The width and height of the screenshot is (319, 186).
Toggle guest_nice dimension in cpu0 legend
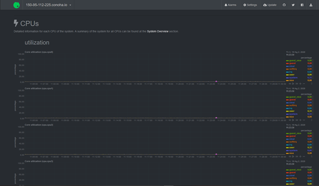click(x=293, y=60)
